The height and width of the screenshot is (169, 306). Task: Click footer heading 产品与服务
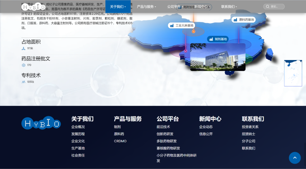(x=128, y=119)
